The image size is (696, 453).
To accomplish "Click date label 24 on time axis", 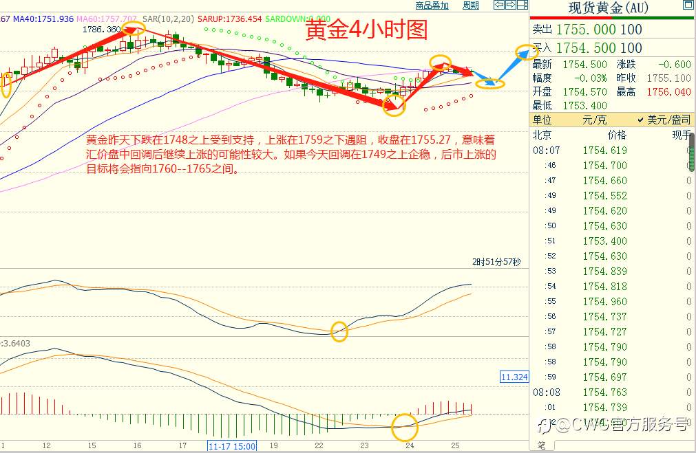I will (410, 445).
